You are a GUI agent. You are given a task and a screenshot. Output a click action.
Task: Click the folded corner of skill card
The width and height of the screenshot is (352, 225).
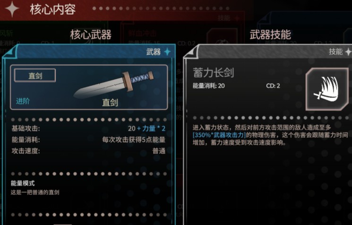[191, 51]
